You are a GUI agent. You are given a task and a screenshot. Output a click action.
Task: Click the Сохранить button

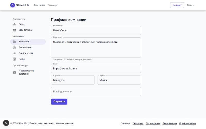click(59, 102)
